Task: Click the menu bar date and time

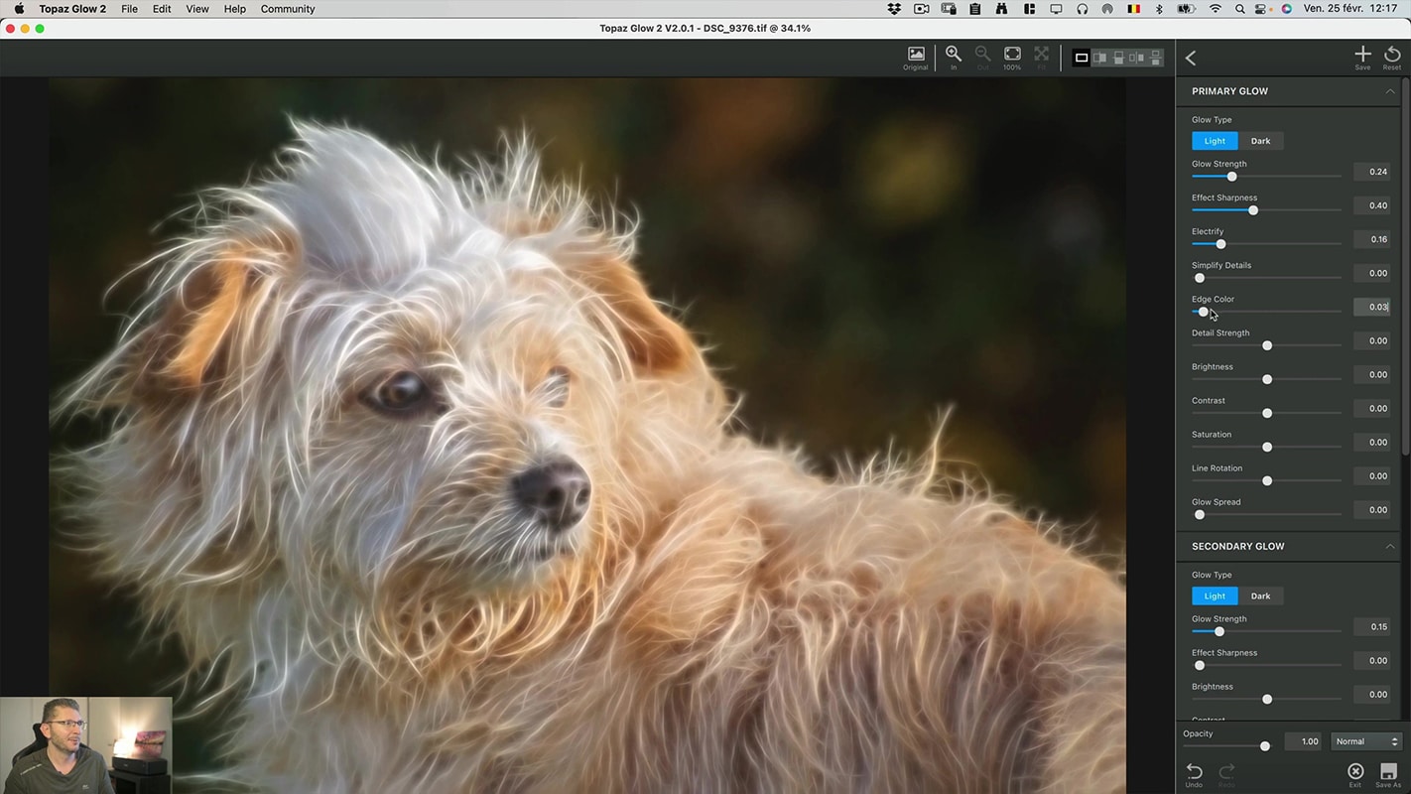Action: [x=1350, y=9]
